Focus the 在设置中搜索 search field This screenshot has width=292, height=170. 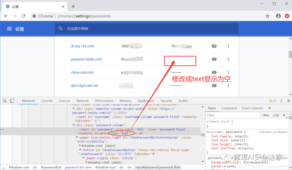click(147, 29)
